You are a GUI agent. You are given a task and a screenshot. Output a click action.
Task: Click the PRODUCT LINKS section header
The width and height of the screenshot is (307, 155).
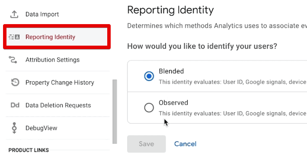click(x=29, y=150)
